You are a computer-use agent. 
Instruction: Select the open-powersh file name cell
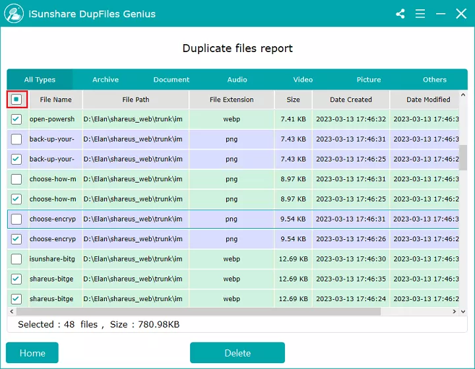pyautogui.click(x=55, y=119)
